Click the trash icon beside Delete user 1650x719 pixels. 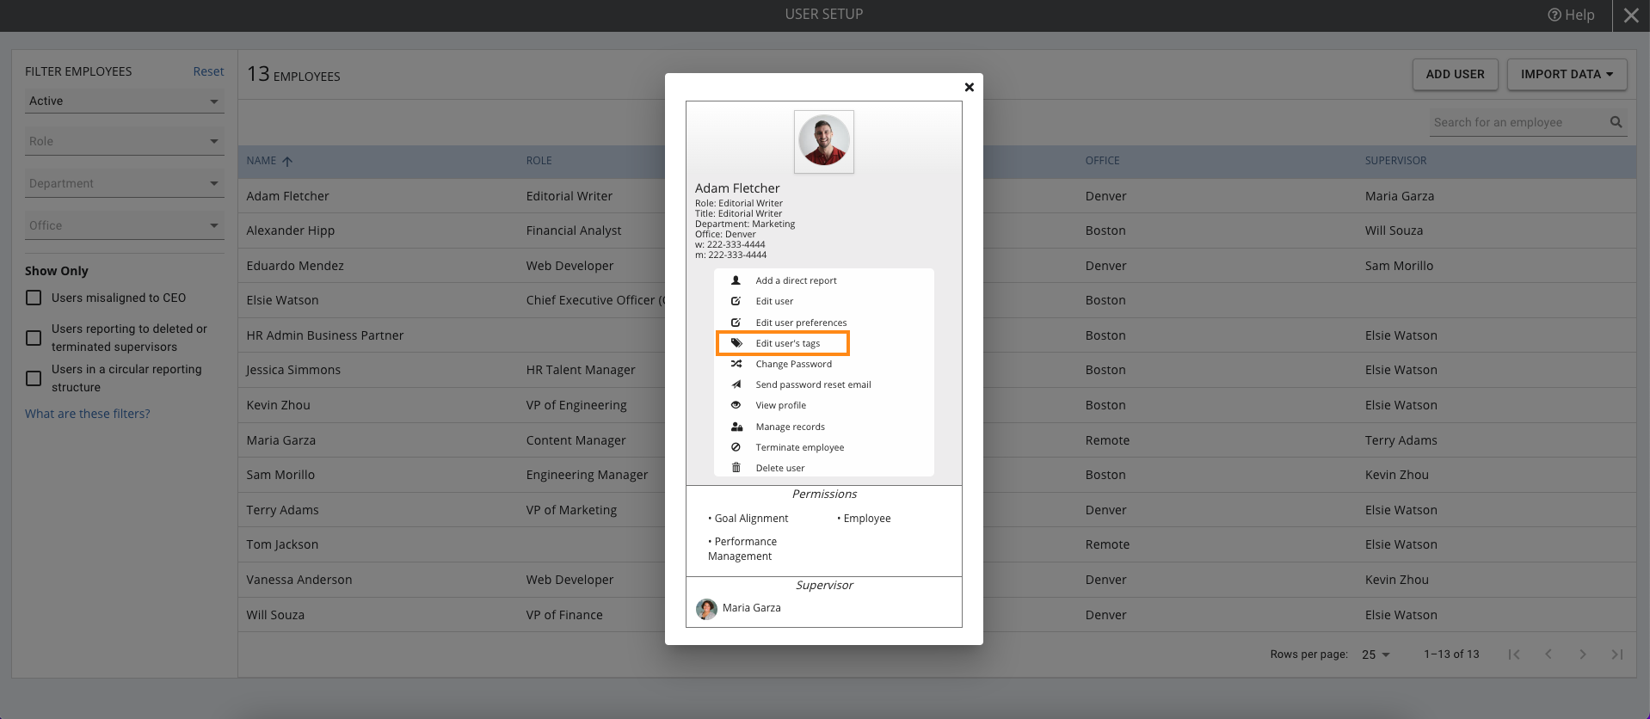point(736,468)
